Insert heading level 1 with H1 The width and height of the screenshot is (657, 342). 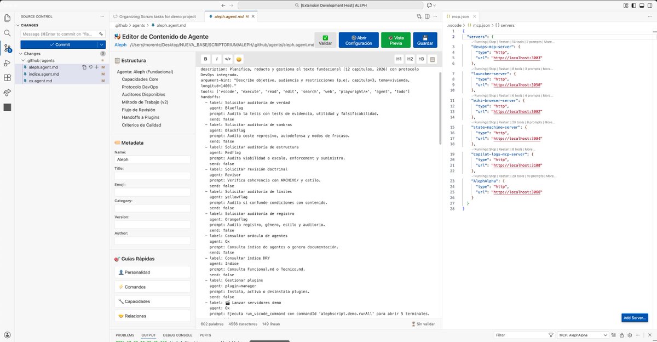point(399,59)
